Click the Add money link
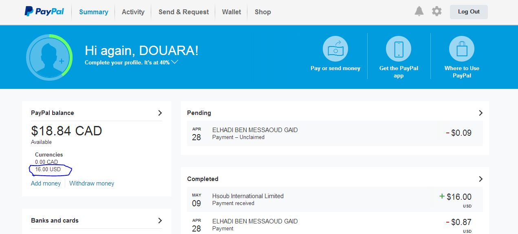This screenshot has height=234, width=518. (46, 183)
